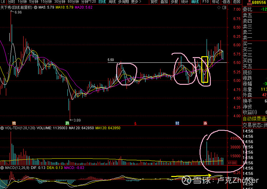Screen dimensions: 267x189
Task: Click the blue 财 financial report marker
Action: click(x=177, y=123)
